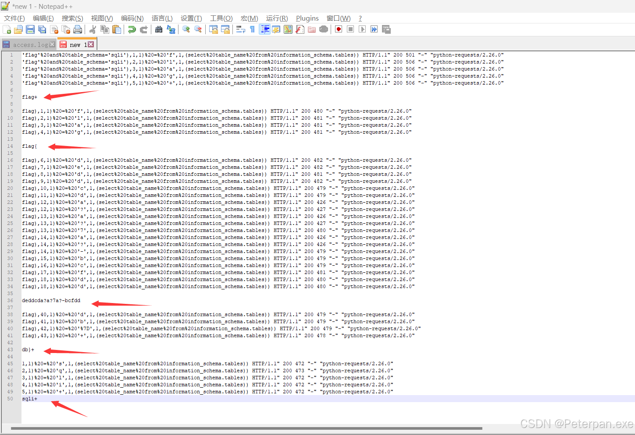The height and width of the screenshot is (435, 635).
Task: Start macro recording with the red dot icon
Action: click(339, 29)
